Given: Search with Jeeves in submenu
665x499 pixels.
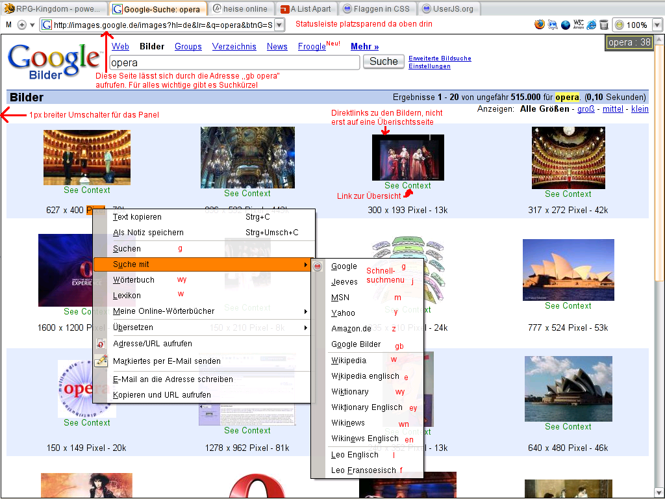Looking at the screenshot, I should coord(368,282).
